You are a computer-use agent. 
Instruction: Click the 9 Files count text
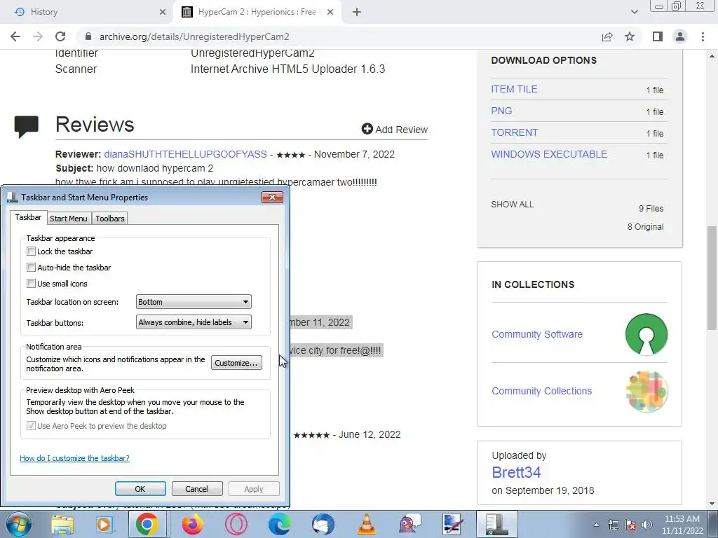pos(651,209)
